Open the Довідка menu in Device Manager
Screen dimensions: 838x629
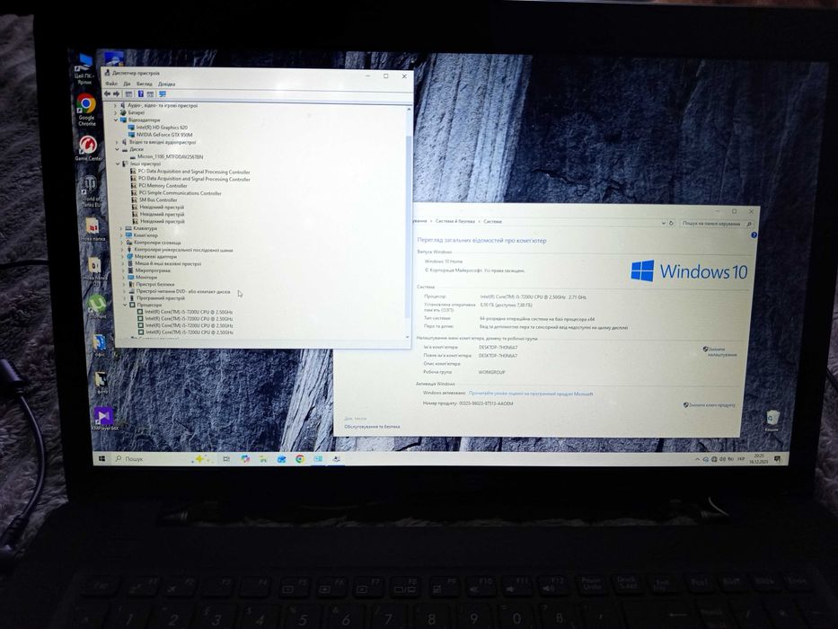pyautogui.click(x=166, y=84)
